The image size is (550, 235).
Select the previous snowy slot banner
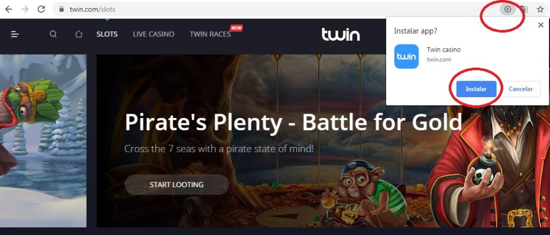43,141
